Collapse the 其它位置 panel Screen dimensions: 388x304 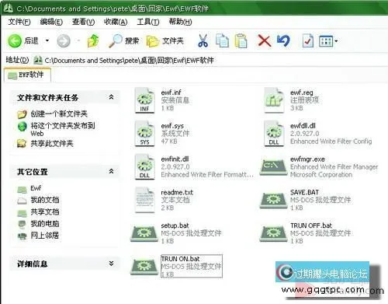tap(111, 171)
